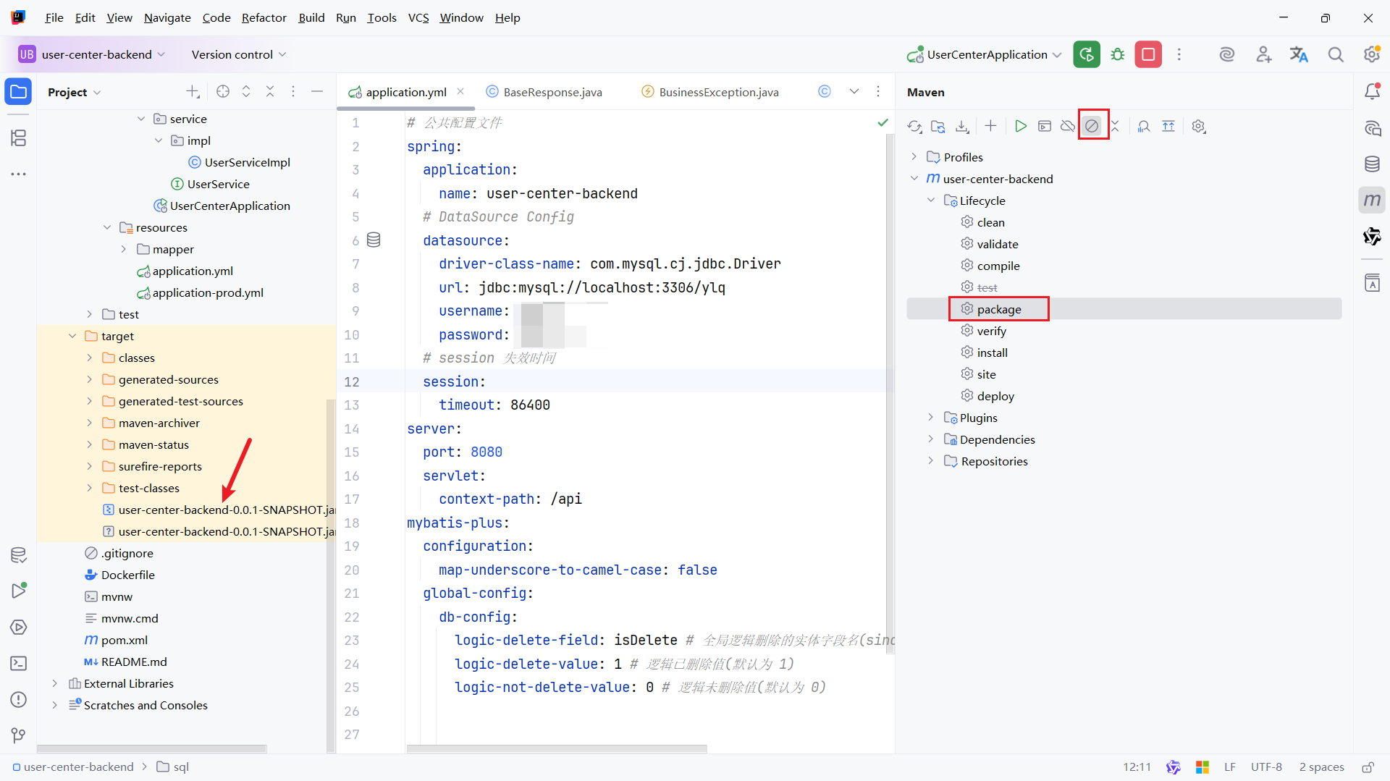The width and height of the screenshot is (1390, 781).
Task: Expand Plugins node in Maven panel
Action: (x=931, y=418)
